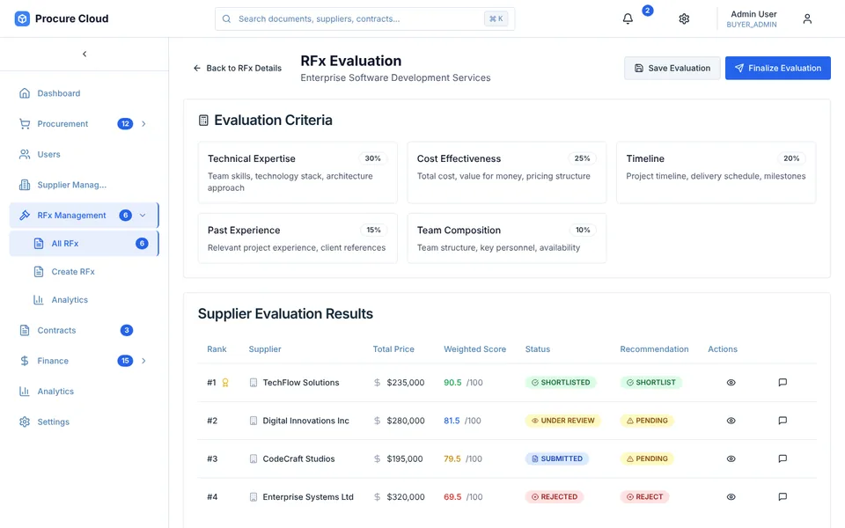The height and width of the screenshot is (528, 845).
Task: Open Finance in sidebar
Action: 84,361
